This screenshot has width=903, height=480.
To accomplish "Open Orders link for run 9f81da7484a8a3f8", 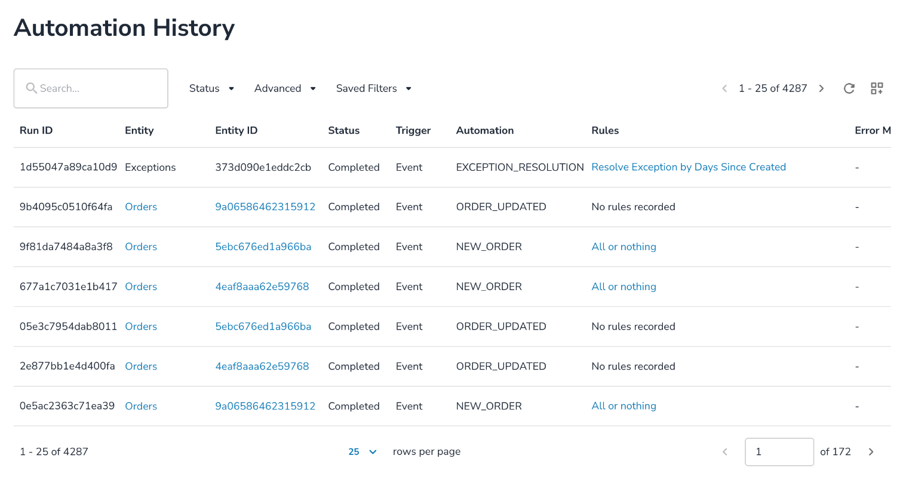I will (141, 247).
